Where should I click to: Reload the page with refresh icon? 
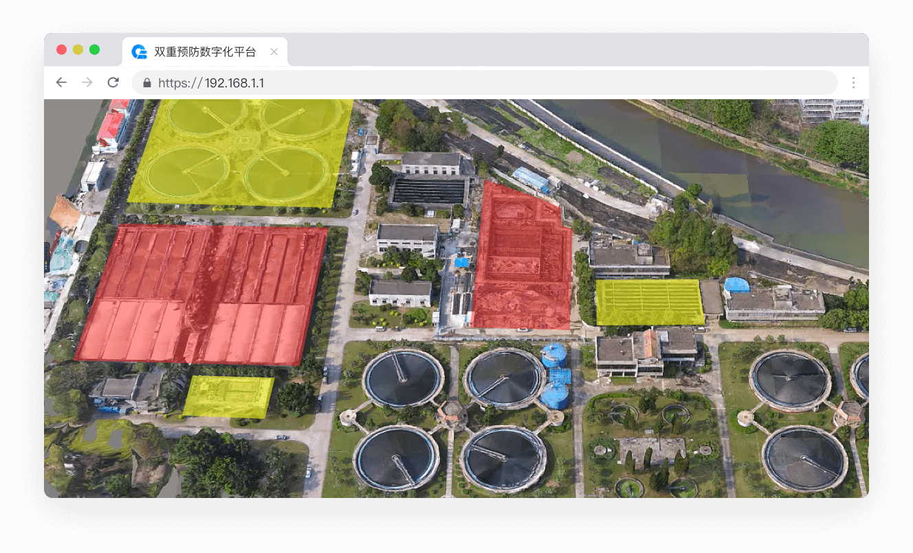click(113, 83)
